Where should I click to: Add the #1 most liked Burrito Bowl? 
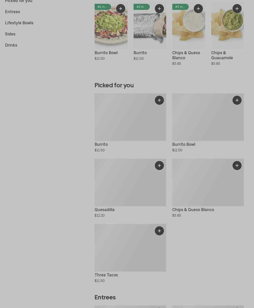tap(121, 9)
